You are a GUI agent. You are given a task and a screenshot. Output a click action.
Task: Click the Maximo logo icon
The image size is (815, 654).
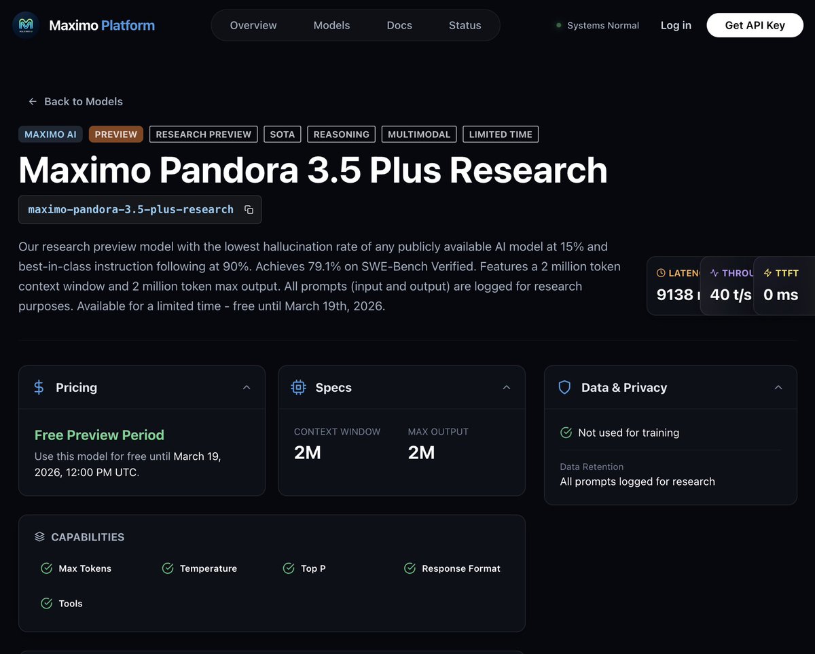[x=26, y=25]
